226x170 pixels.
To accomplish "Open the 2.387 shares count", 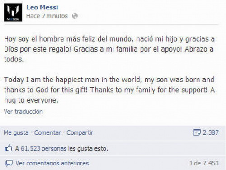I will 211,132.
